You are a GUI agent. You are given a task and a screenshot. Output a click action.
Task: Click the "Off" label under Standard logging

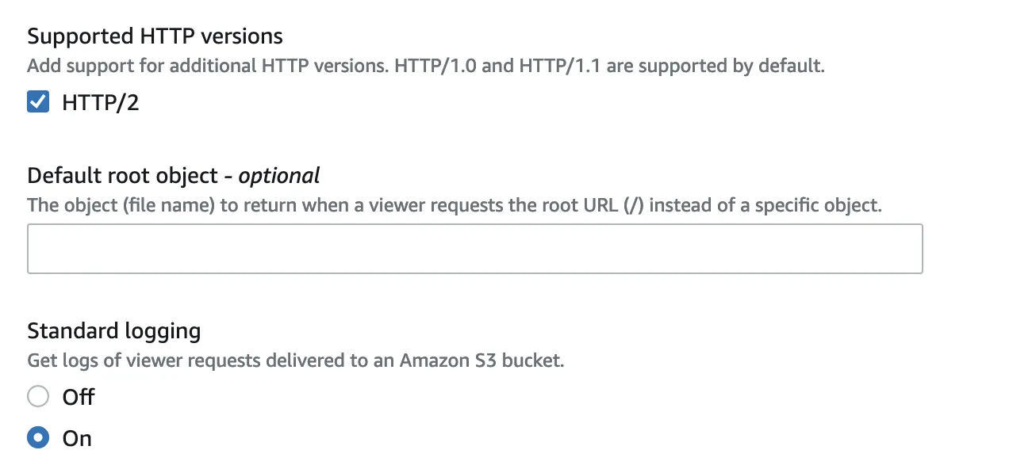tap(79, 397)
